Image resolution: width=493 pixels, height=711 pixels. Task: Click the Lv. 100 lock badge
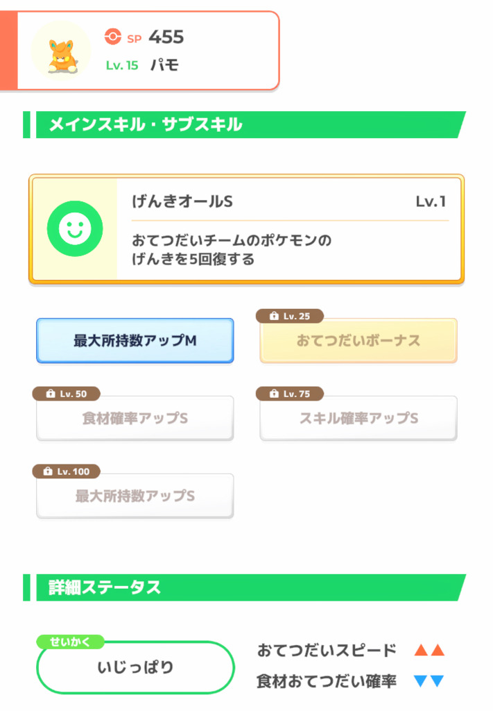[66, 471]
